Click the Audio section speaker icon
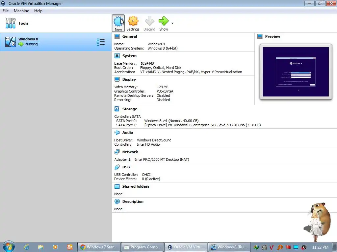 (x=117, y=133)
